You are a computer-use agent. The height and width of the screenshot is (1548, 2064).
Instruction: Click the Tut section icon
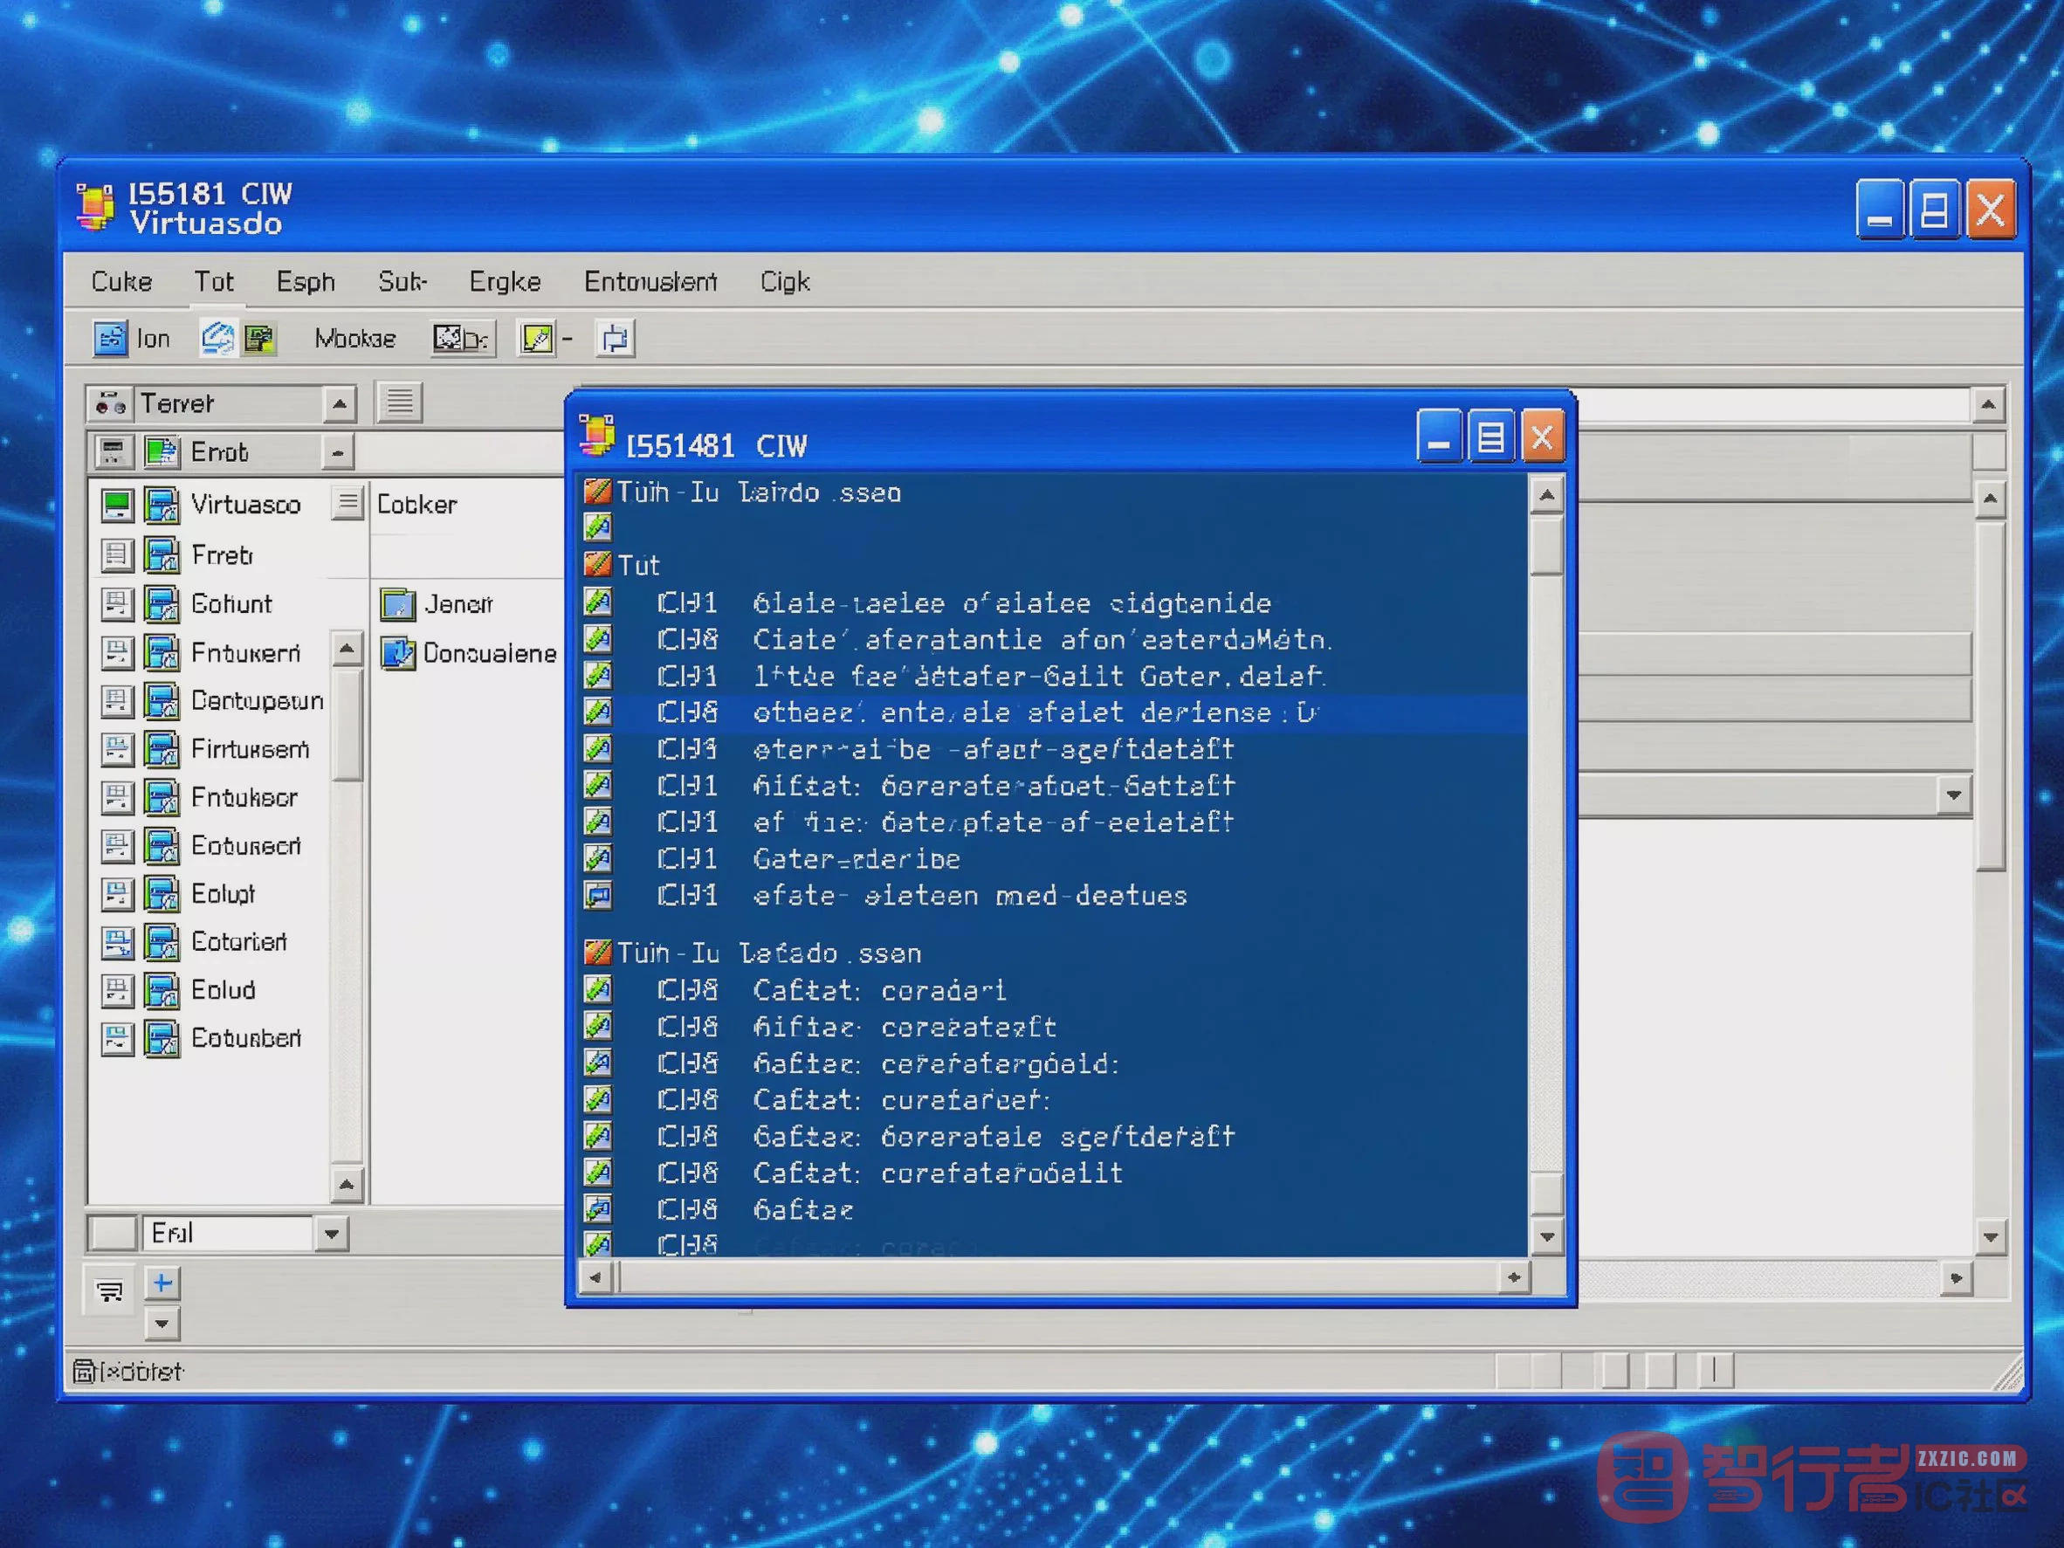[x=597, y=564]
